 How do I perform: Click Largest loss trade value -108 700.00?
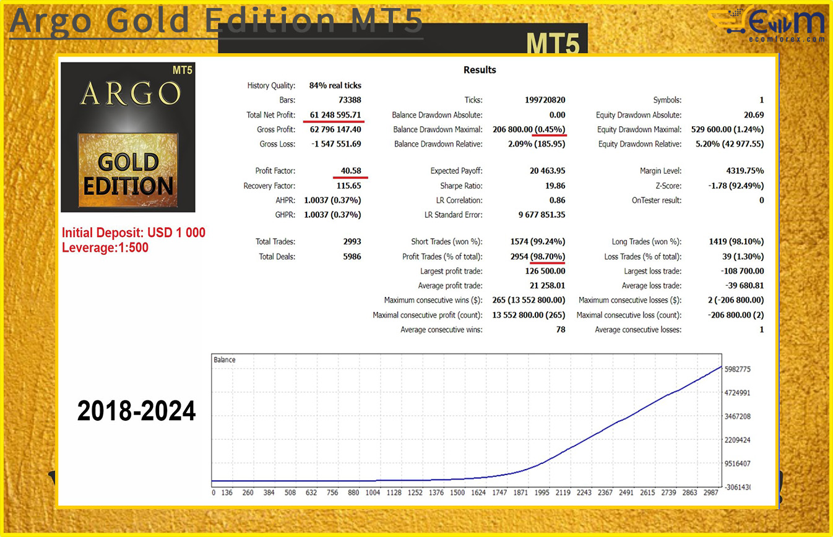(743, 271)
